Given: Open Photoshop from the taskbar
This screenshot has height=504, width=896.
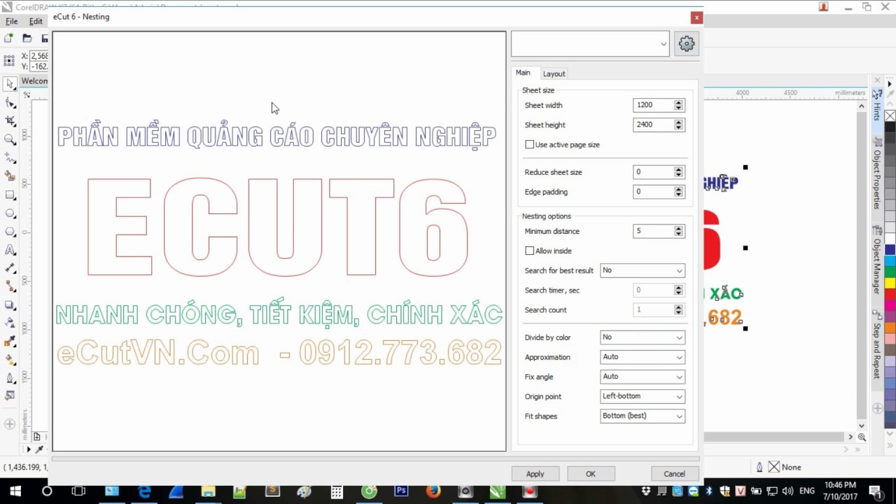Looking at the screenshot, I should pos(401,491).
